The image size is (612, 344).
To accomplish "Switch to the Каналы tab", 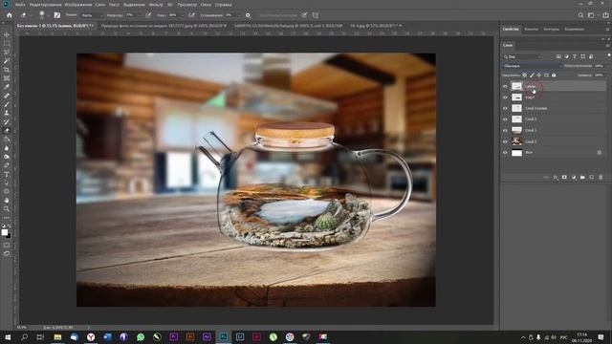I will 531,29.
